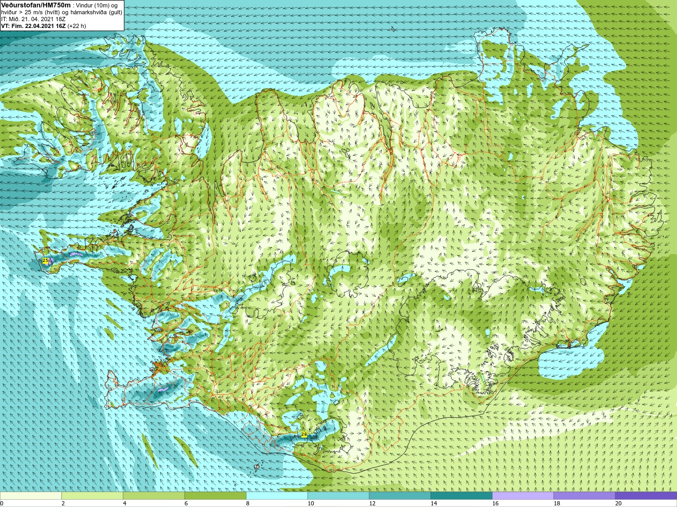Select the 14–16 m/s dark teal legend swatch

pyautogui.click(x=461, y=496)
